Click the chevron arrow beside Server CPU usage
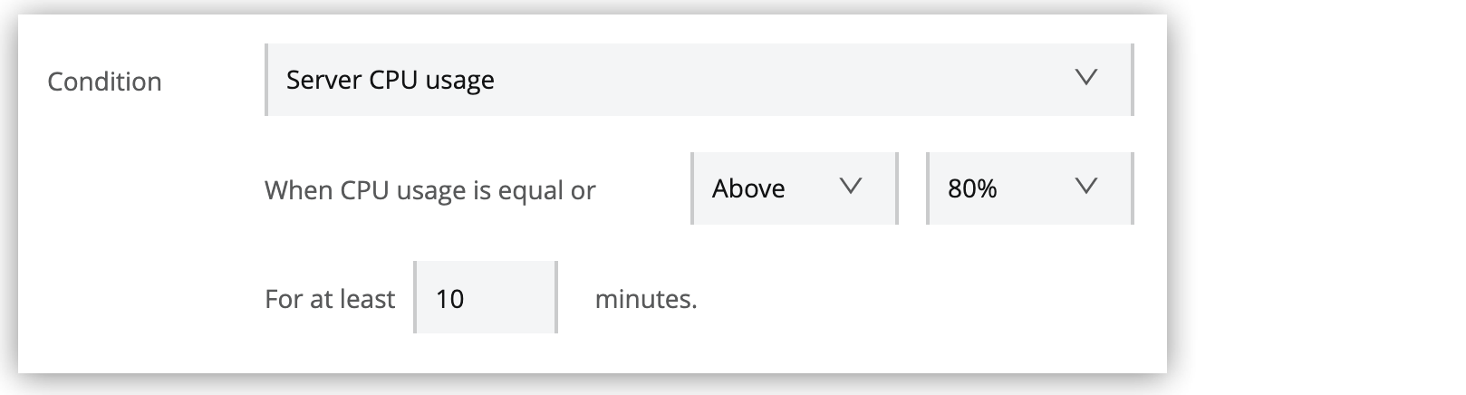1466x395 pixels. (1085, 78)
